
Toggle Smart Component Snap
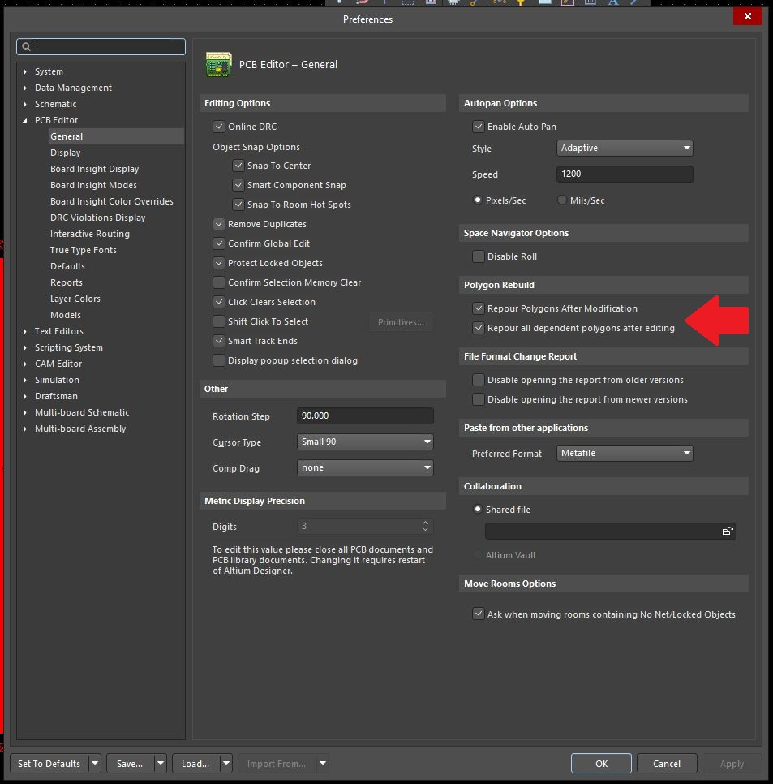click(238, 185)
